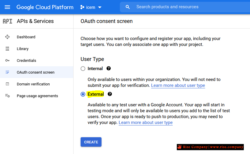Click the Page usage agreements icon
This screenshot has width=250, height=154.
point(7,96)
